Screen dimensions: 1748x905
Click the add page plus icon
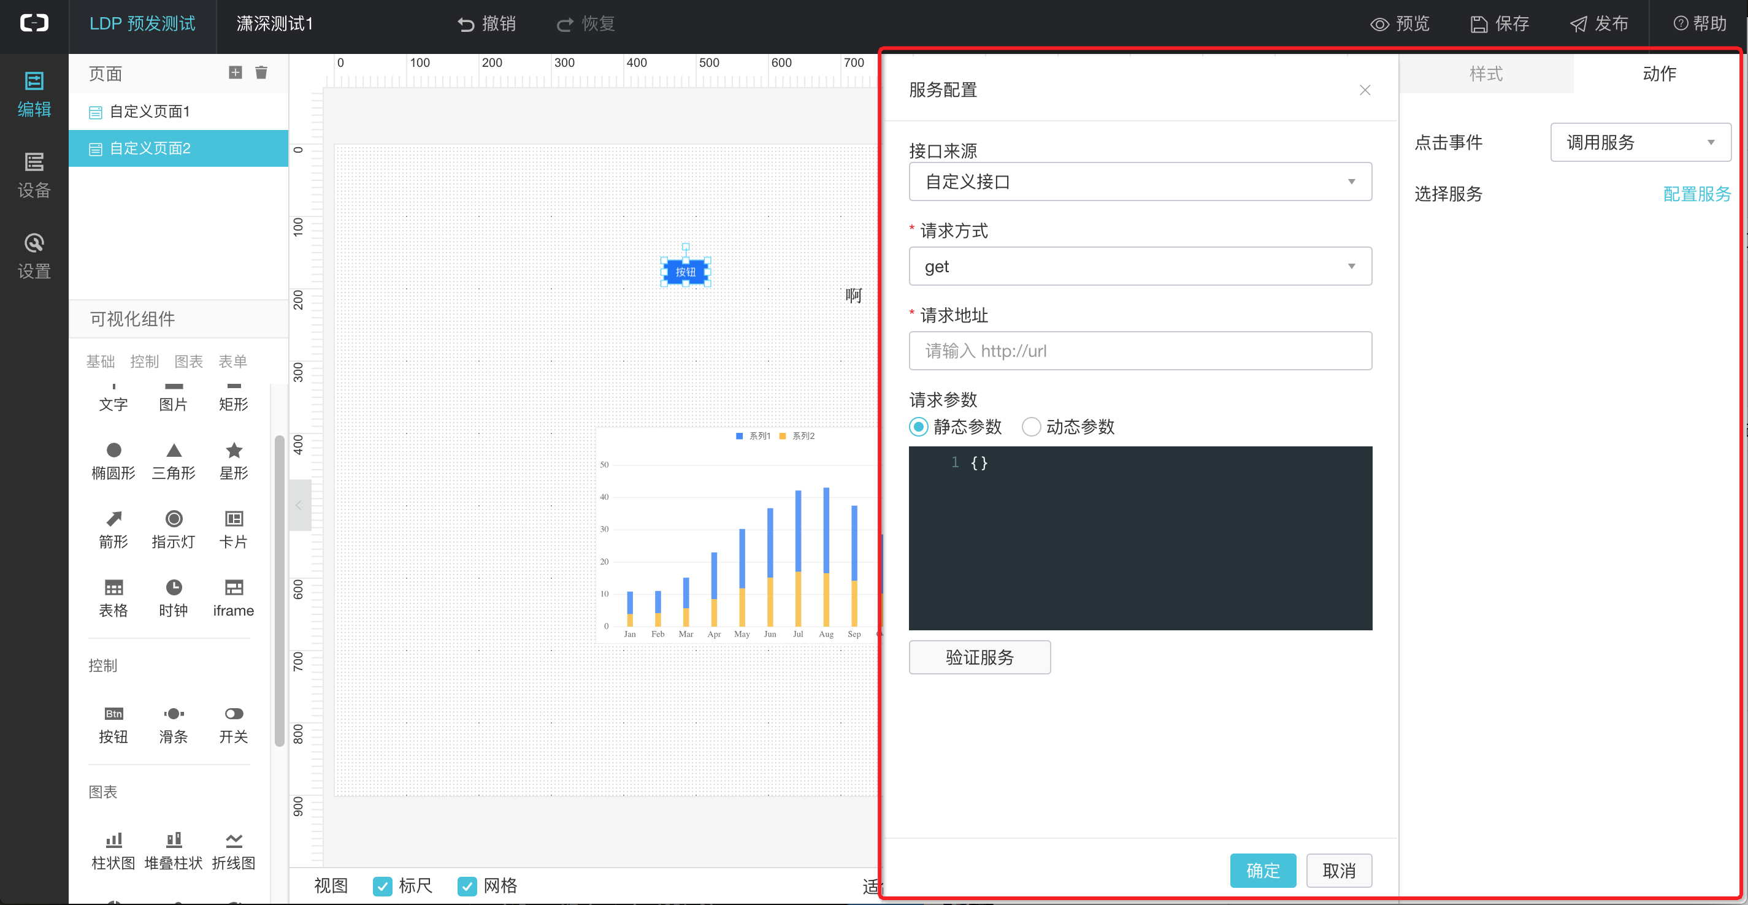click(235, 72)
